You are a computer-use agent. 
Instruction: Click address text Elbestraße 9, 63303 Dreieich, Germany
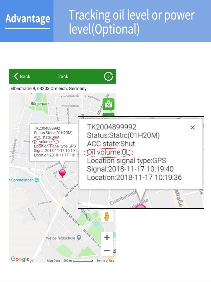click(x=48, y=89)
